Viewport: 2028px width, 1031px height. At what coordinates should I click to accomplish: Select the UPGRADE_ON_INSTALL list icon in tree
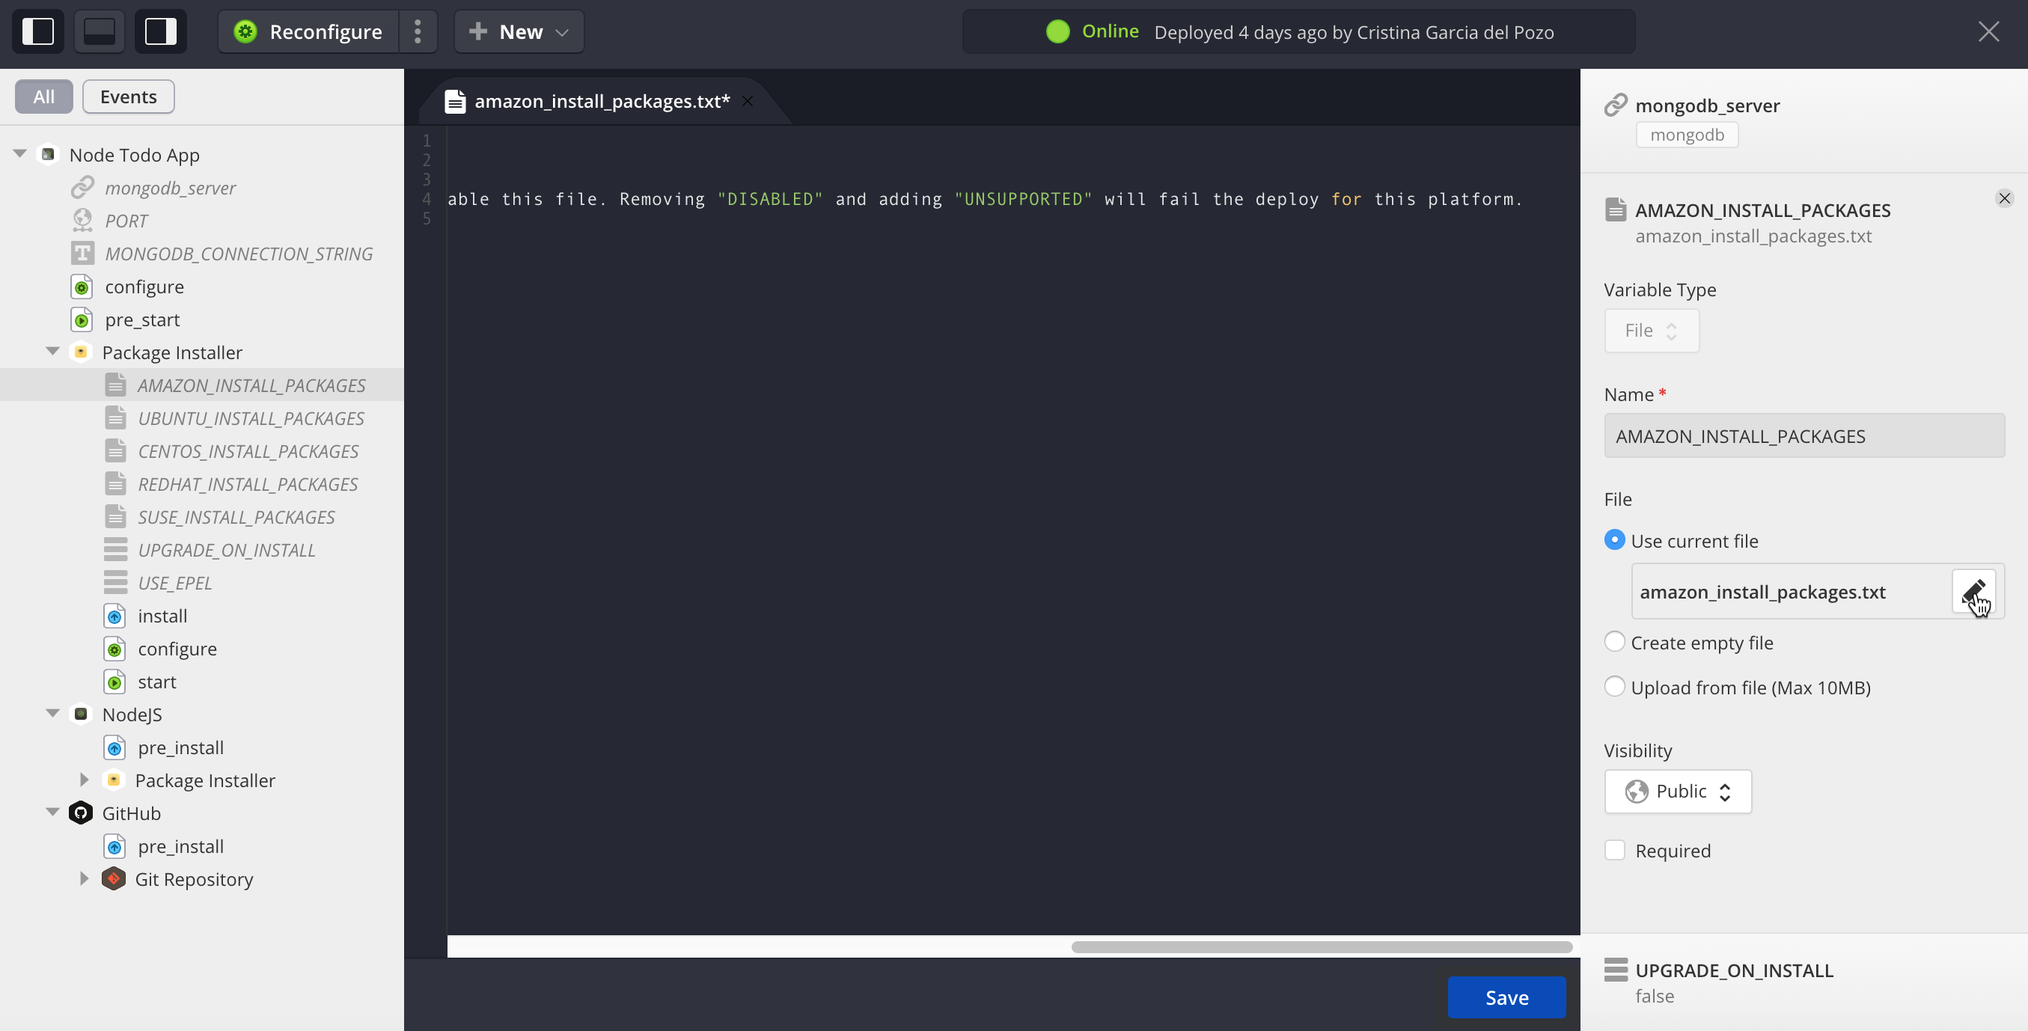coord(116,549)
